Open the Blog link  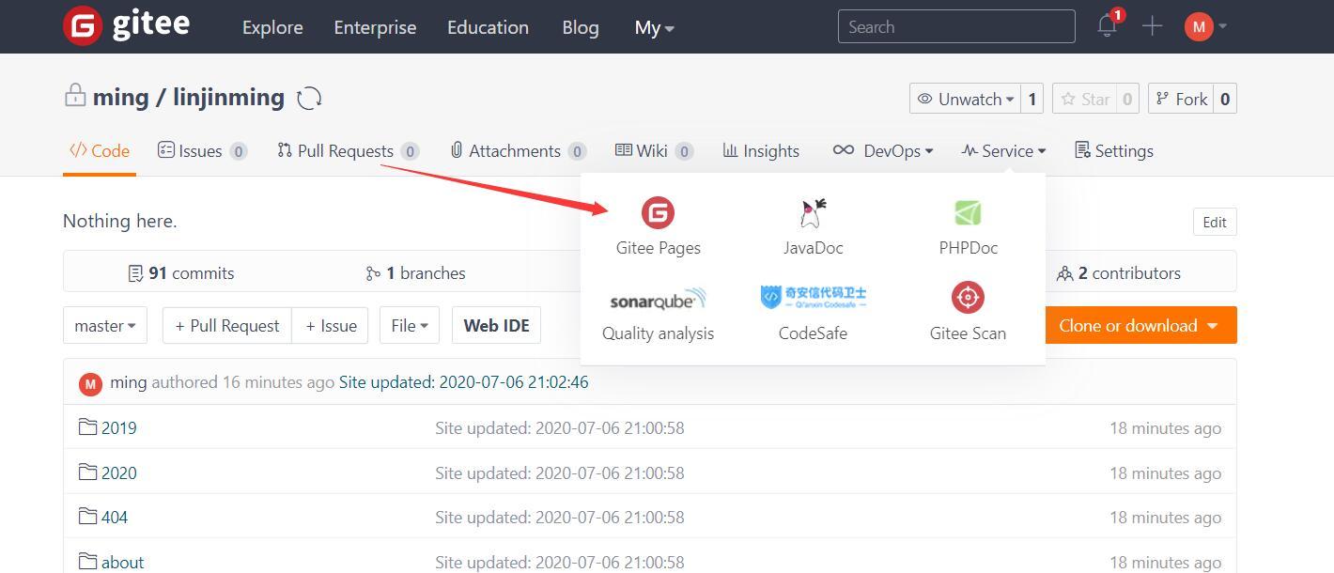pyautogui.click(x=581, y=27)
